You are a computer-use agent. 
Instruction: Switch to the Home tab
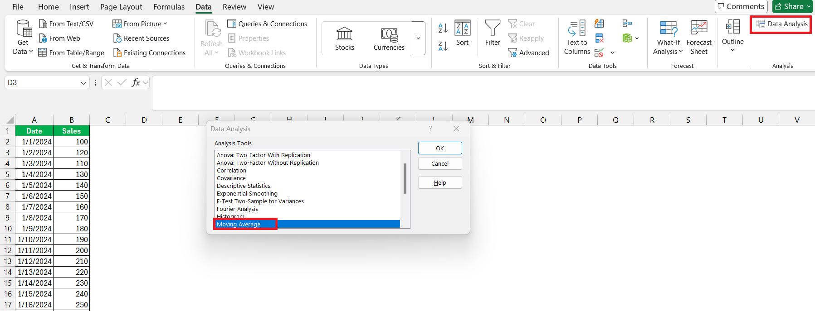(49, 7)
